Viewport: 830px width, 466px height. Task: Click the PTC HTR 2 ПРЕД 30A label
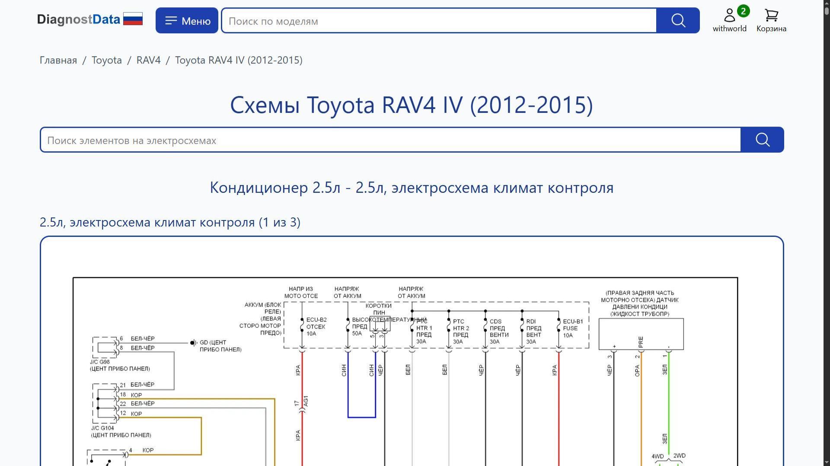(461, 332)
